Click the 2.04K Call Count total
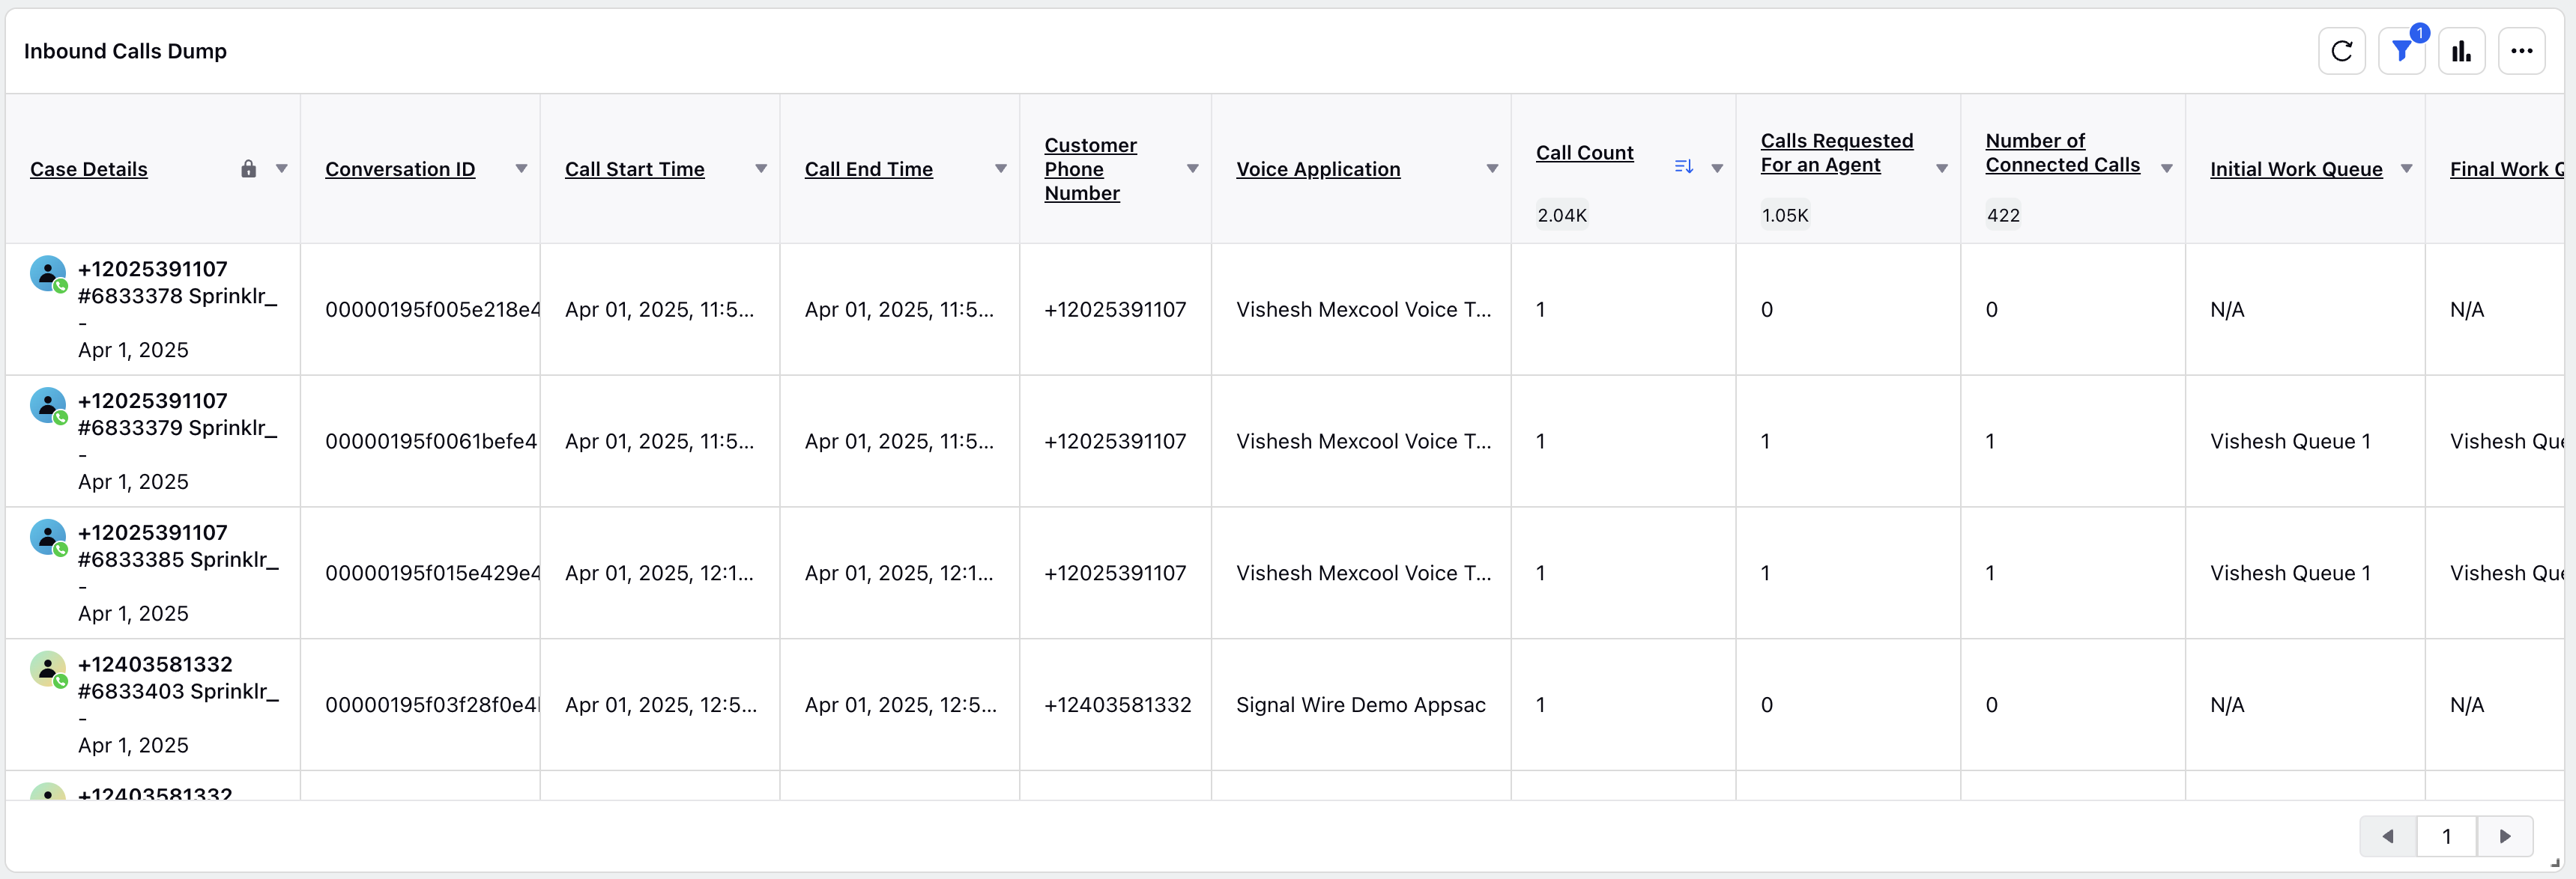 (x=1562, y=215)
